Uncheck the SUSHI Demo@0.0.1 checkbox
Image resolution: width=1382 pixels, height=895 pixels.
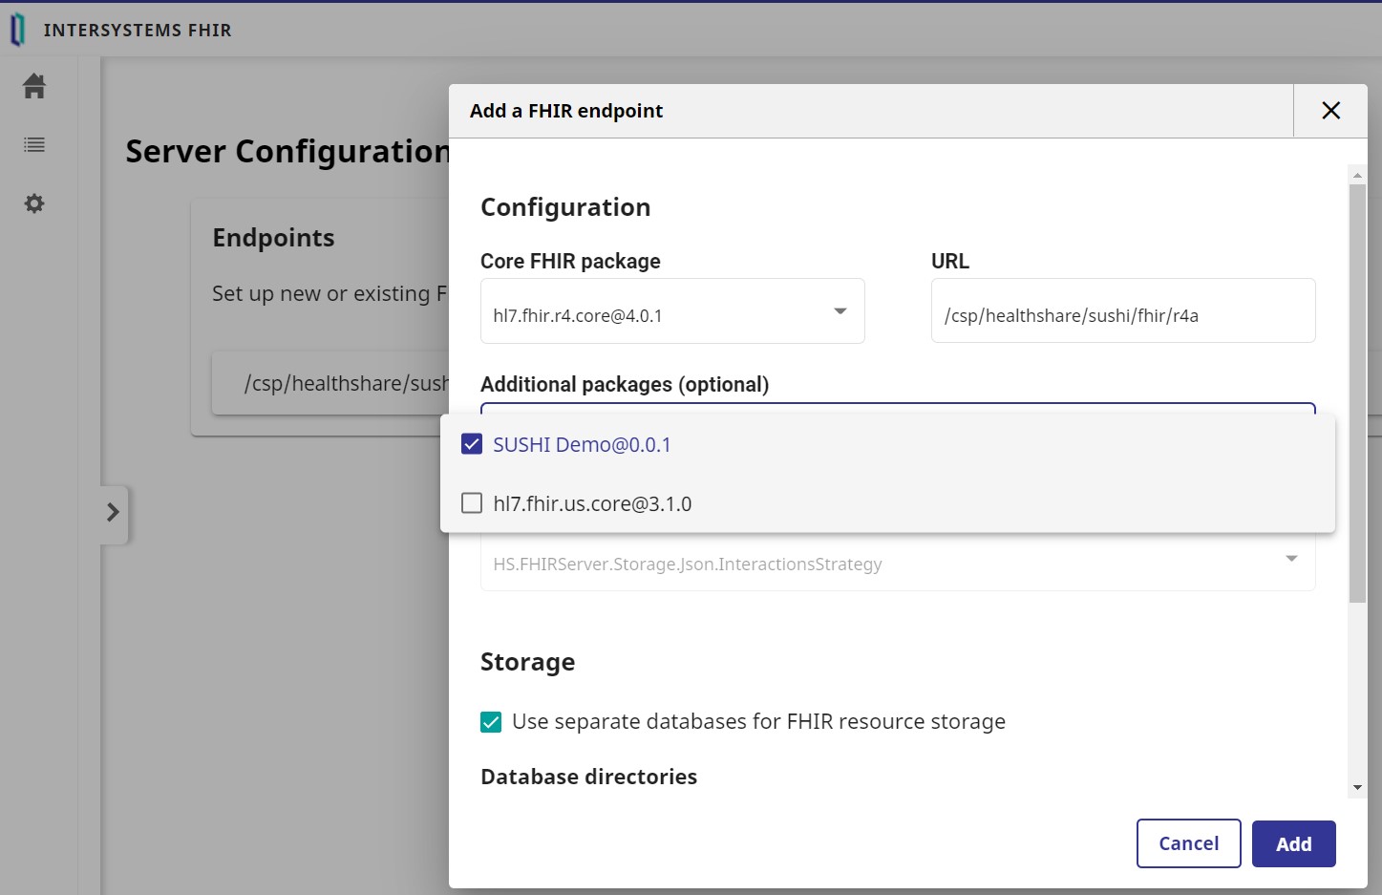pyautogui.click(x=472, y=444)
